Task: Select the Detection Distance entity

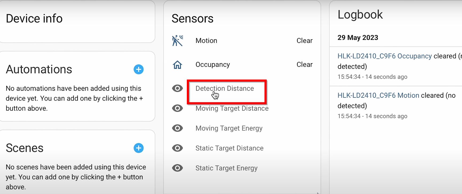Action: (x=225, y=89)
